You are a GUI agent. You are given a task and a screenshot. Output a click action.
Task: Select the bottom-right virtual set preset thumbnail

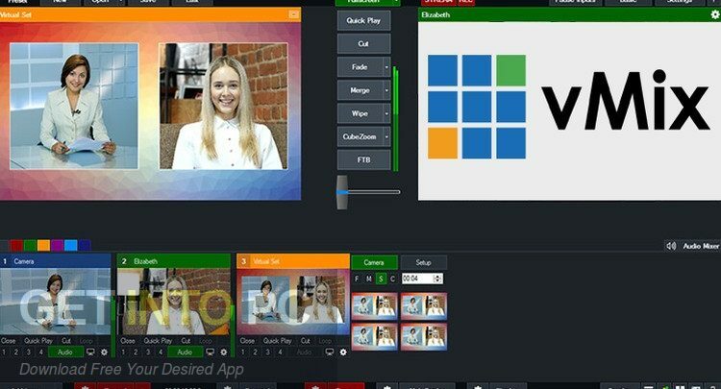[x=424, y=336]
